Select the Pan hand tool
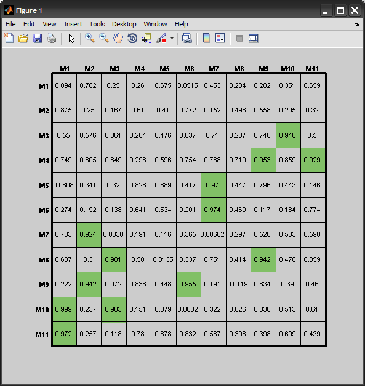Viewport: 365px width, 386px height. tap(118, 38)
